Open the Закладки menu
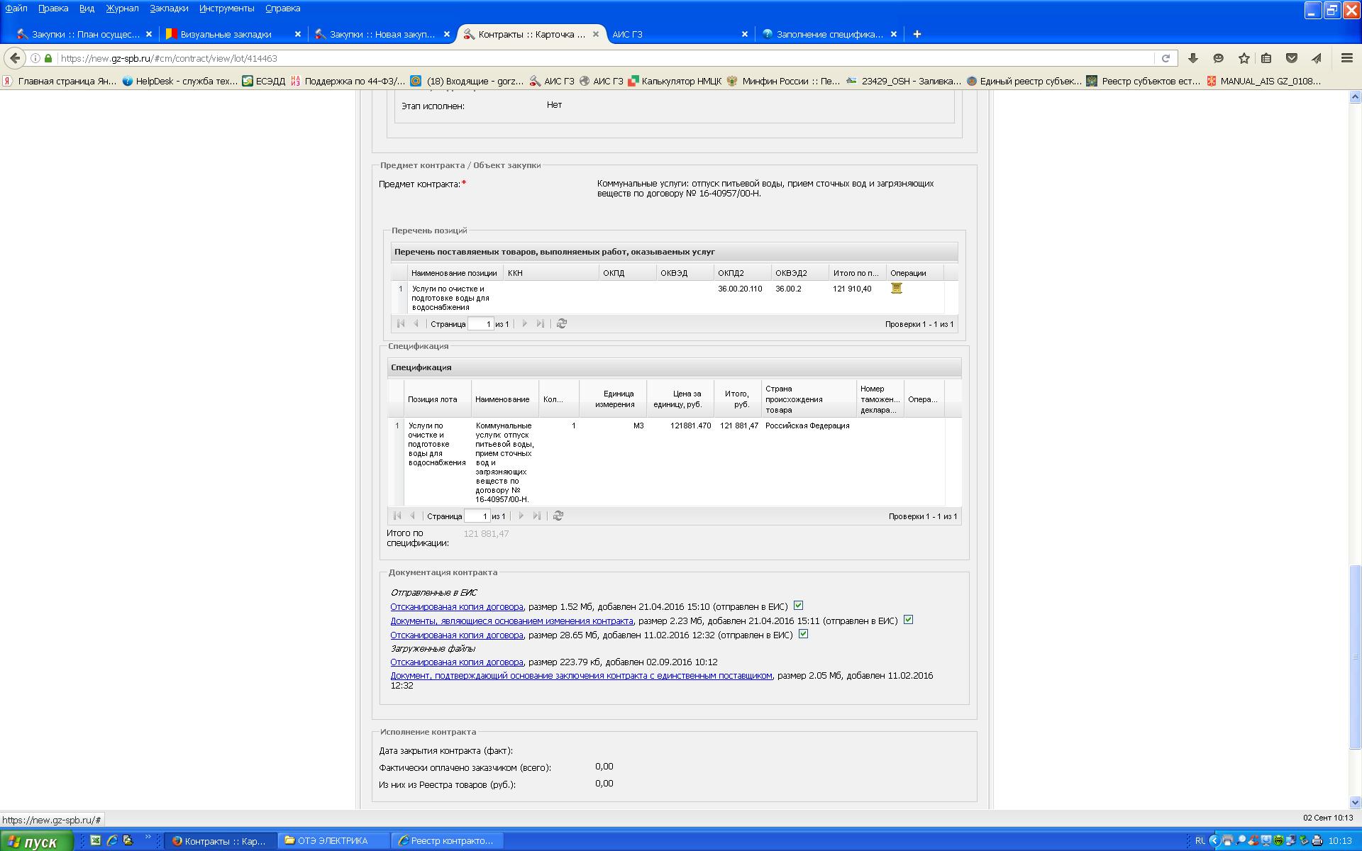The width and height of the screenshot is (1362, 851). coord(169,9)
